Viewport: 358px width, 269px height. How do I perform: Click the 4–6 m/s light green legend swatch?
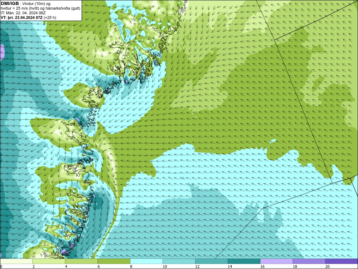(x=81, y=261)
